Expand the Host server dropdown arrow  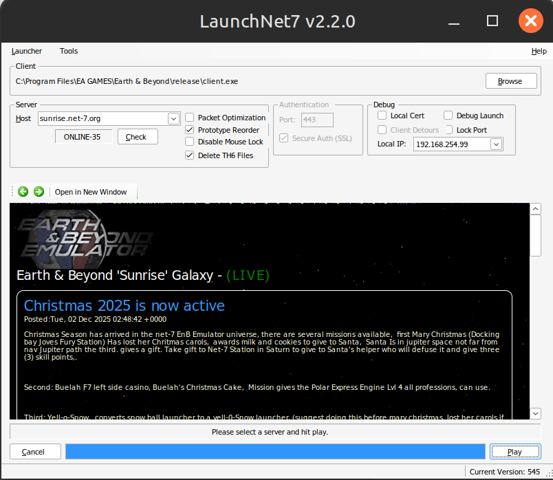[x=173, y=118]
